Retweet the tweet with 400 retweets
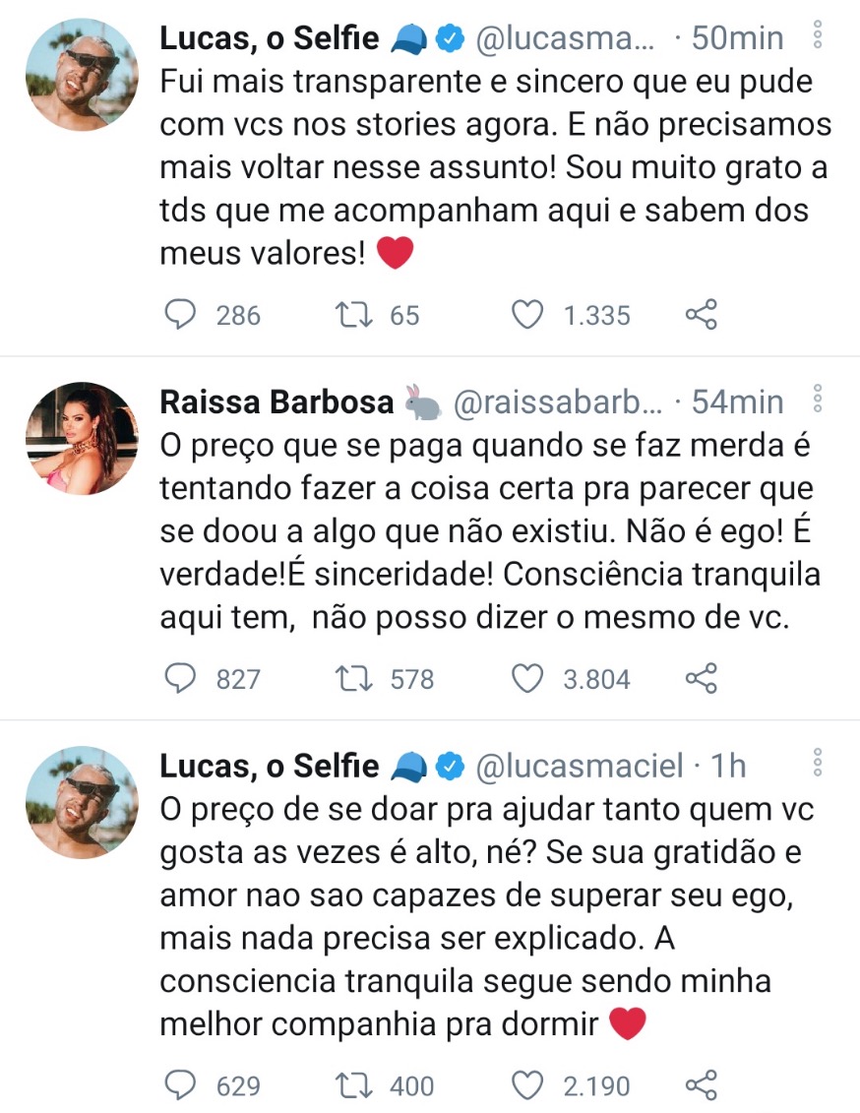This screenshot has height=1113, width=860. tap(353, 1085)
